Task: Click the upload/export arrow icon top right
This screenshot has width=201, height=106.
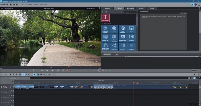Action: (x=199, y=4)
